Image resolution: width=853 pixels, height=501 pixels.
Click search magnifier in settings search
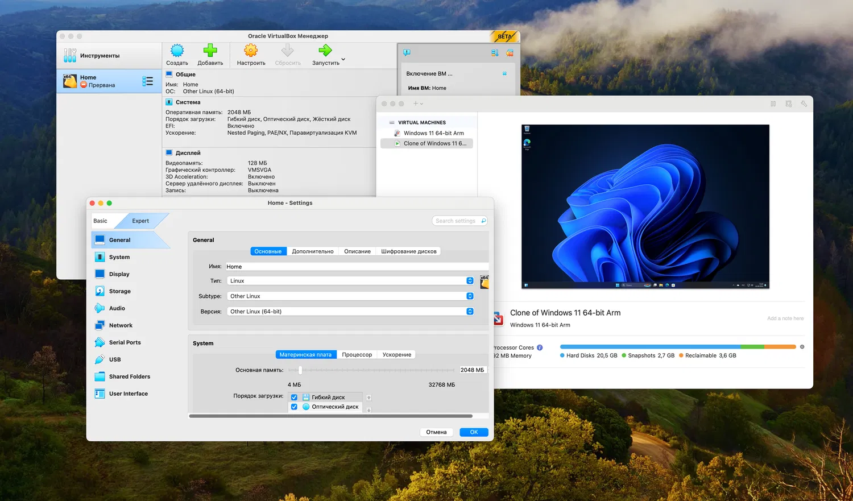click(483, 221)
